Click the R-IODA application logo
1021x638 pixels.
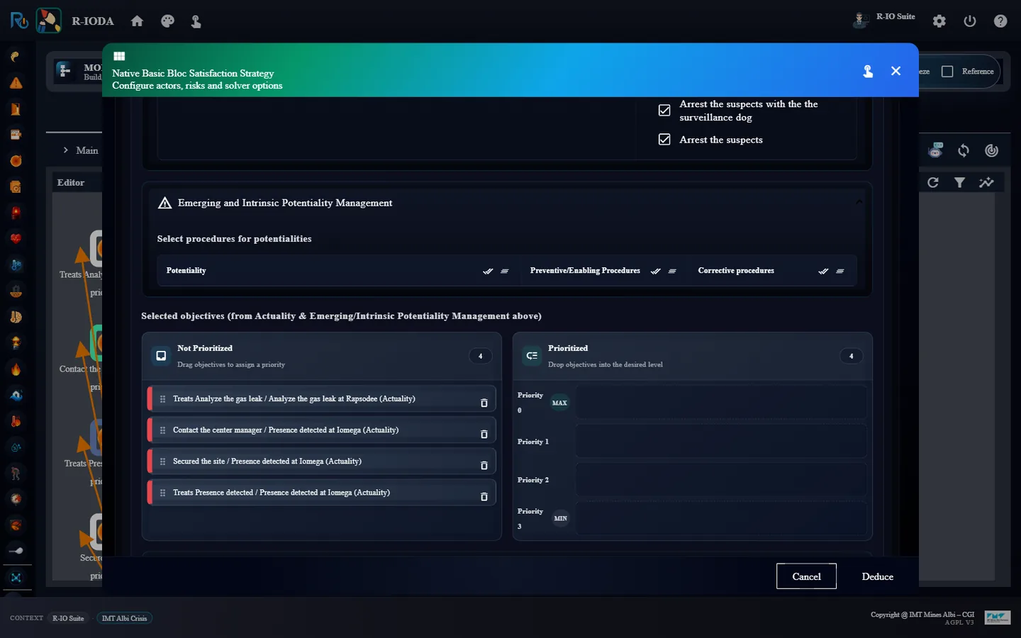[x=49, y=21]
